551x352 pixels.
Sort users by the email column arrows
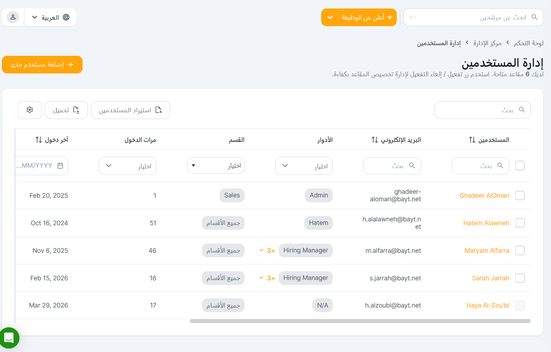375,140
